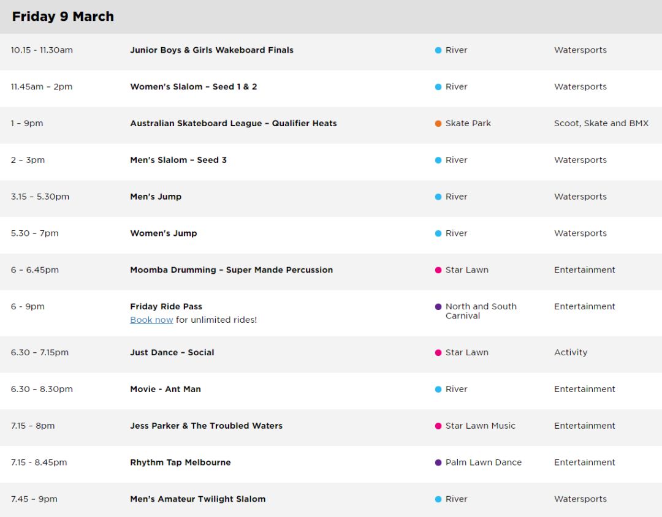Click Jess Parker & The Troubled Waters event
The height and width of the screenshot is (517, 662).
[207, 425]
